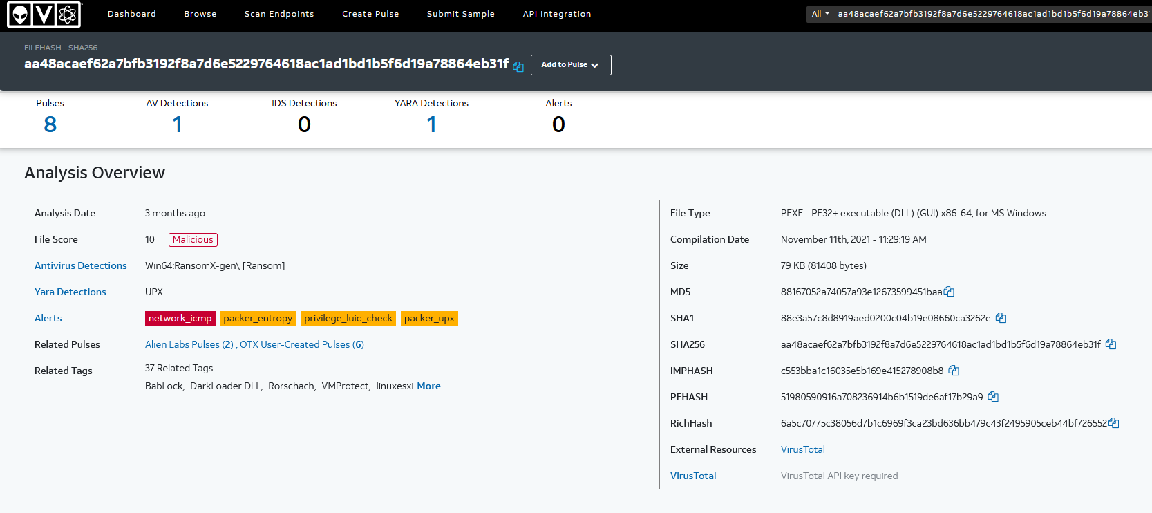Viewport: 1152px width, 513px height.
Task: Click the '37 Related Tags' text
Action: (179, 368)
